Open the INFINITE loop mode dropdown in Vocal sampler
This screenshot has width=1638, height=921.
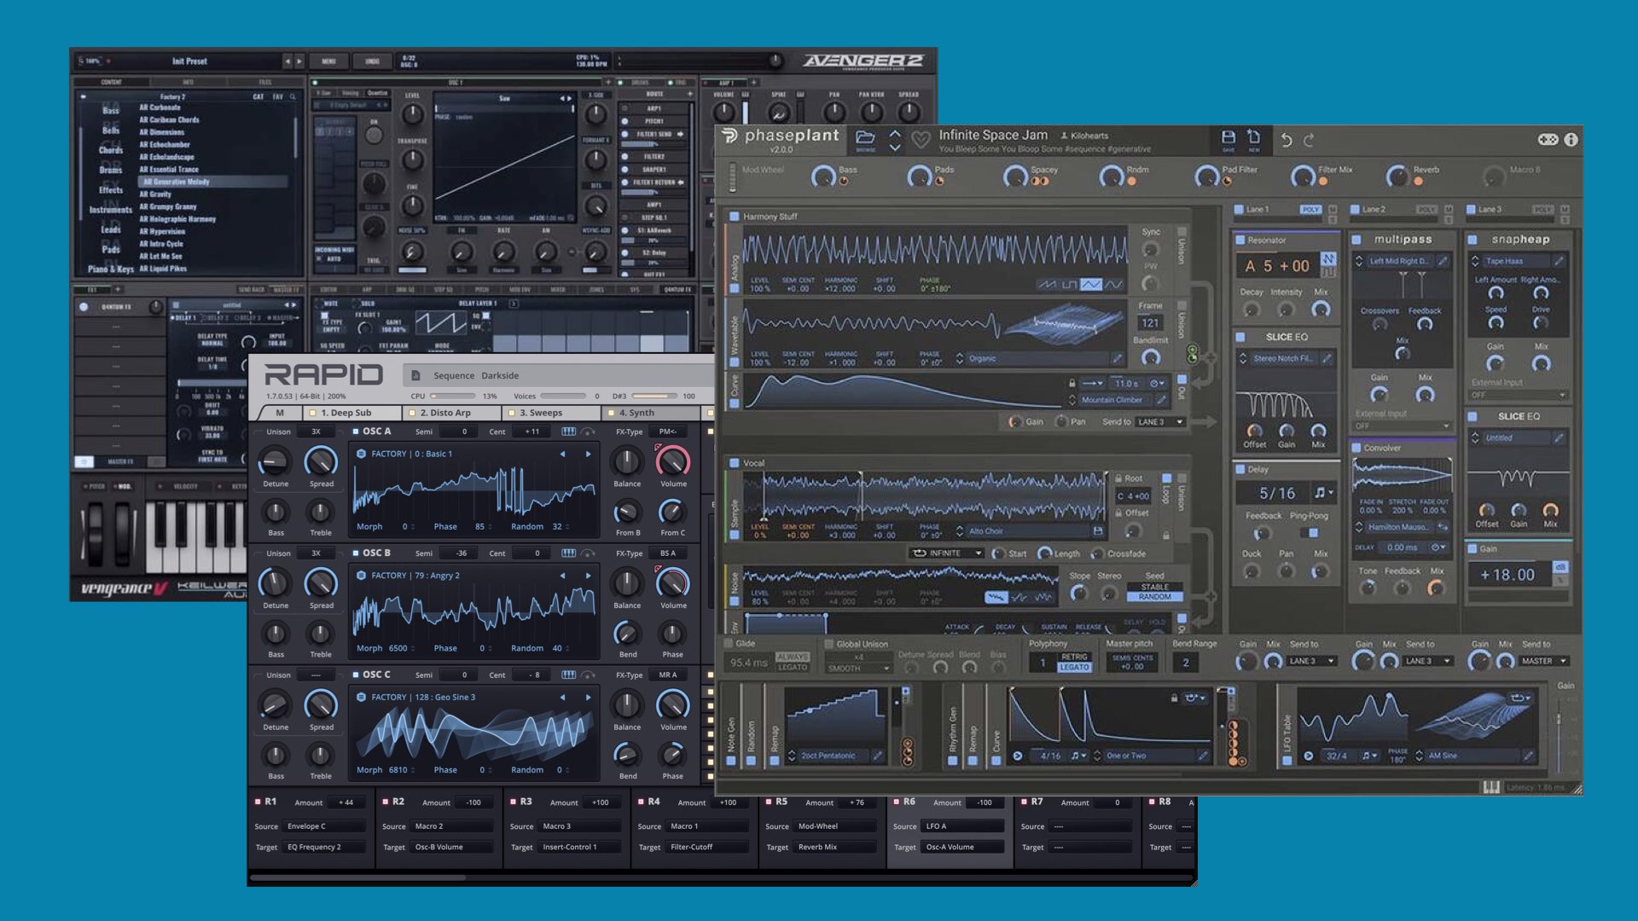click(x=946, y=553)
